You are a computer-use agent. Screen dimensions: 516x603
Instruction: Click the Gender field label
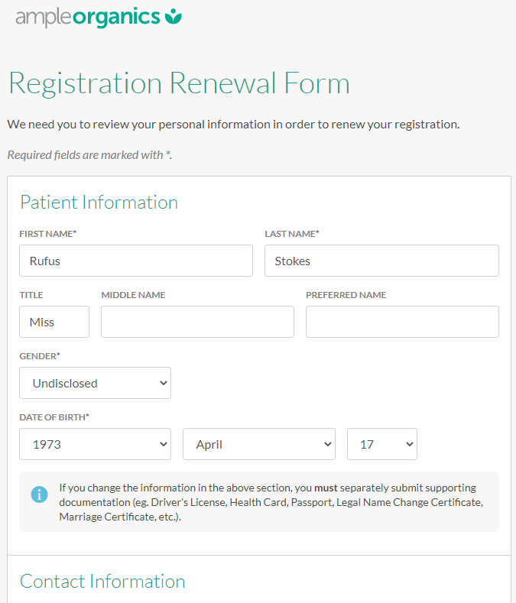tap(40, 356)
